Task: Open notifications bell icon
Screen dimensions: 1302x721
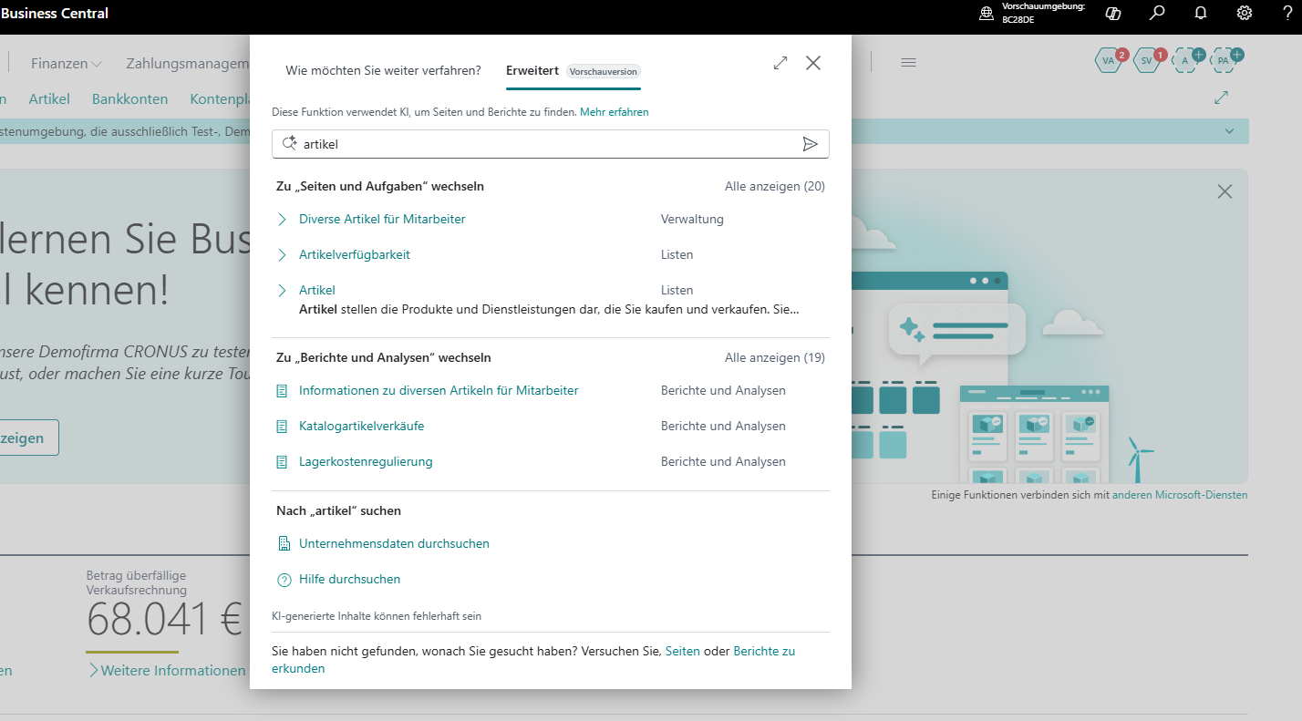Action: point(1201,14)
